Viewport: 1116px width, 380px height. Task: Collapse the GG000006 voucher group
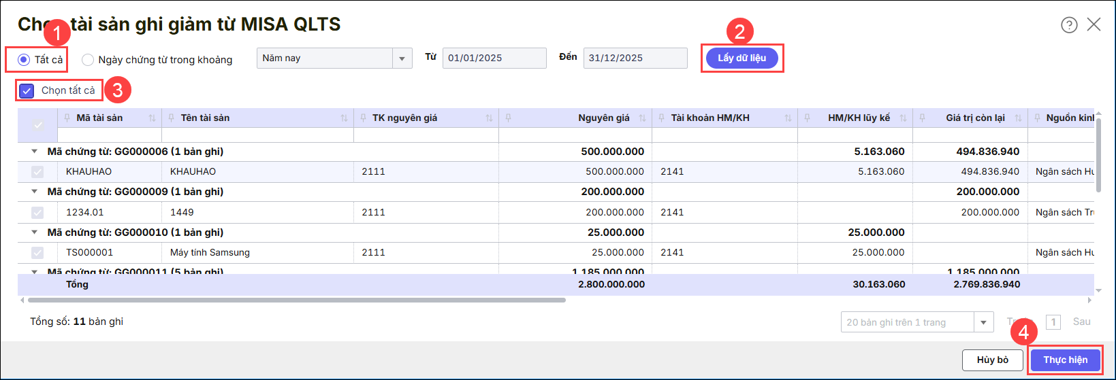tap(35, 152)
